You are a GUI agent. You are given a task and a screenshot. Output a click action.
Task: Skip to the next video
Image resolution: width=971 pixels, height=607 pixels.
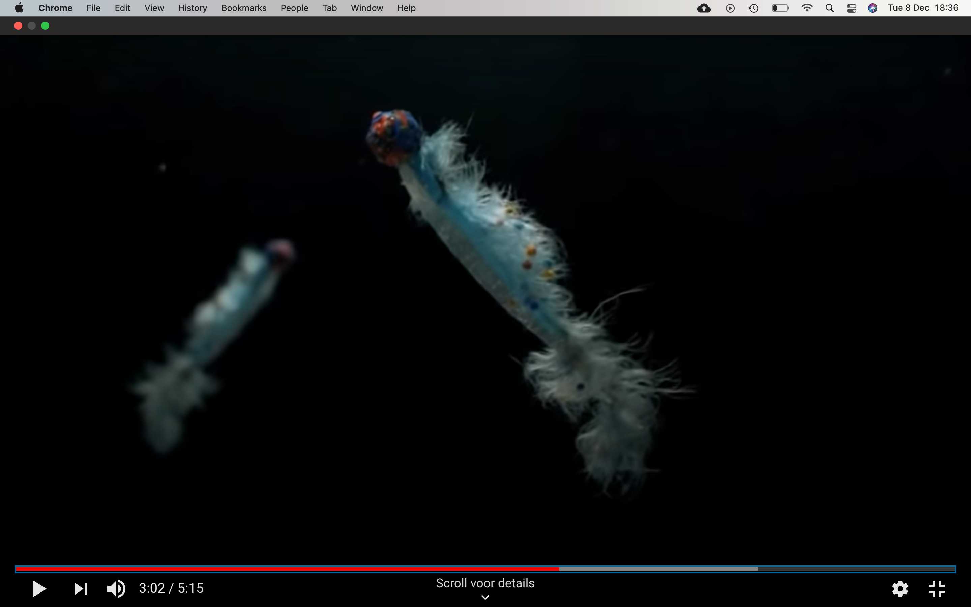tap(81, 588)
